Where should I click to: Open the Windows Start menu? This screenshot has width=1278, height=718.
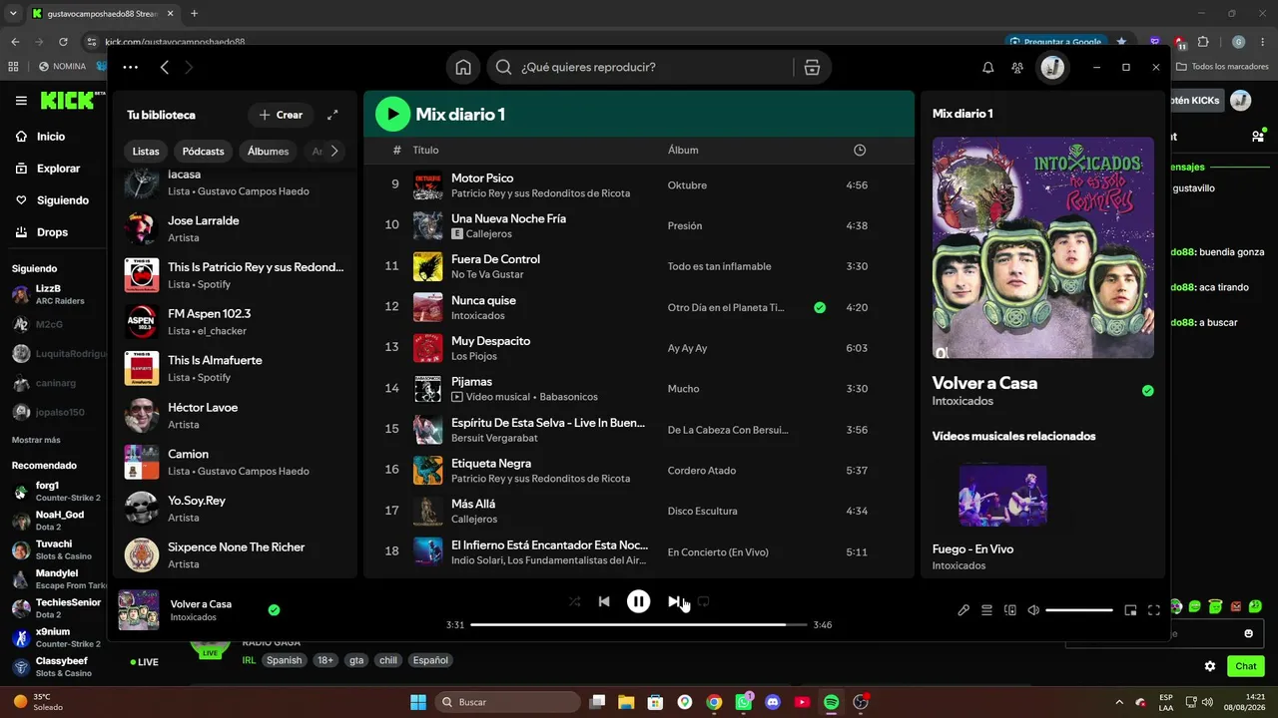click(418, 702)
